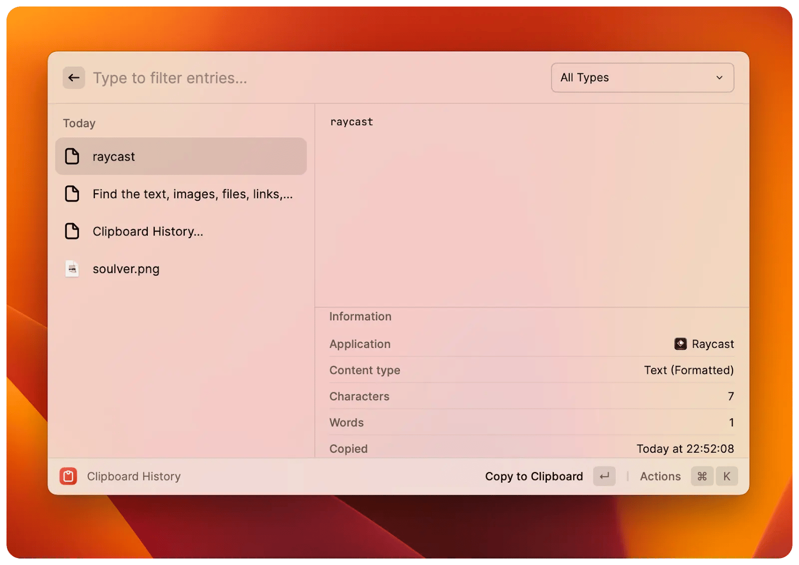The image size is (799, 565).
Task: Click the K key badge in footer
Action: 727,476
